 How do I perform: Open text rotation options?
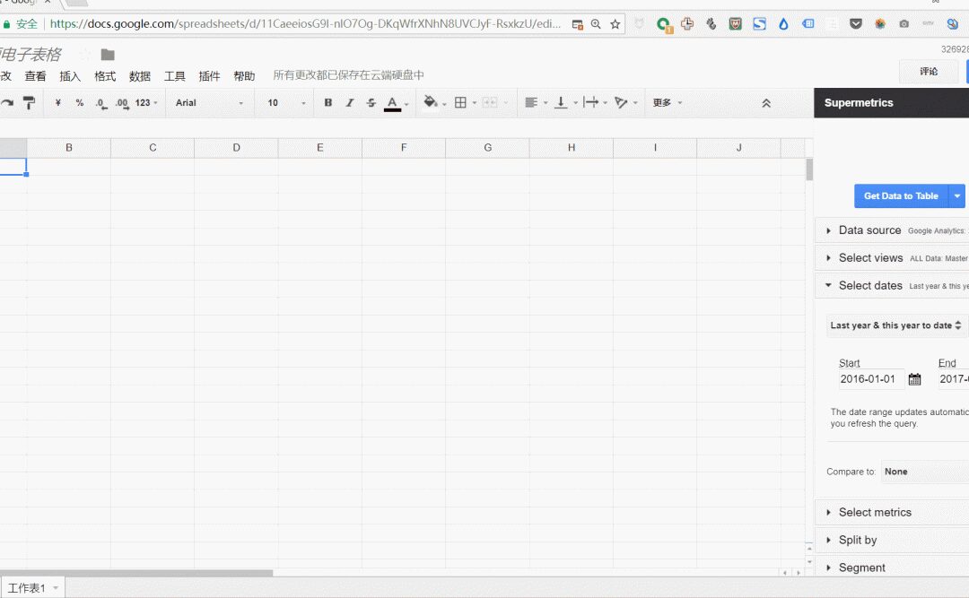coord(621,102)
